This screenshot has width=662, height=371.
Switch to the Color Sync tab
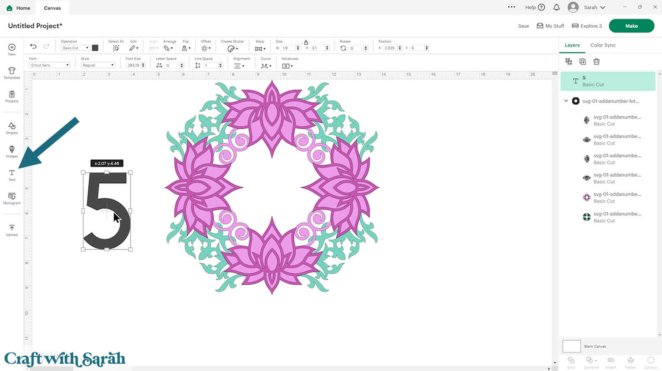(603, 45)
